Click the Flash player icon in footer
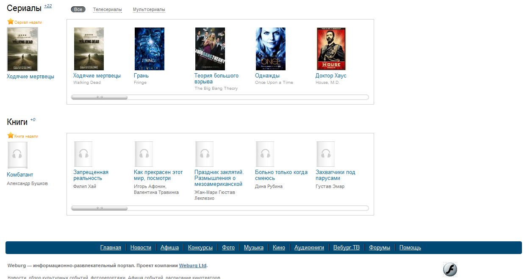This screenshot has width=530, height=279. click(x=450, y=269)
